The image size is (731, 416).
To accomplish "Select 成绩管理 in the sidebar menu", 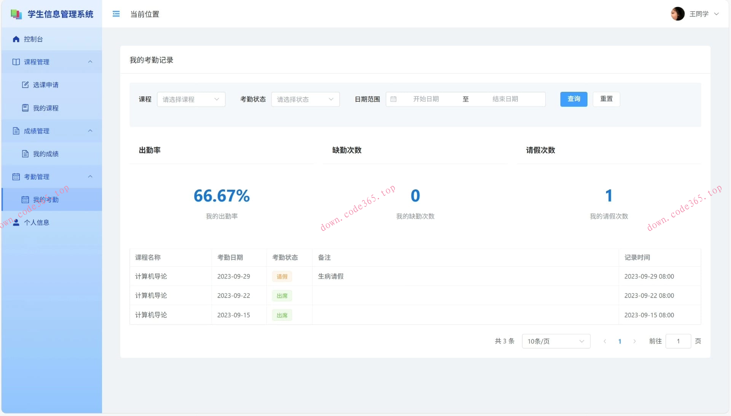I will pos(36,131).
